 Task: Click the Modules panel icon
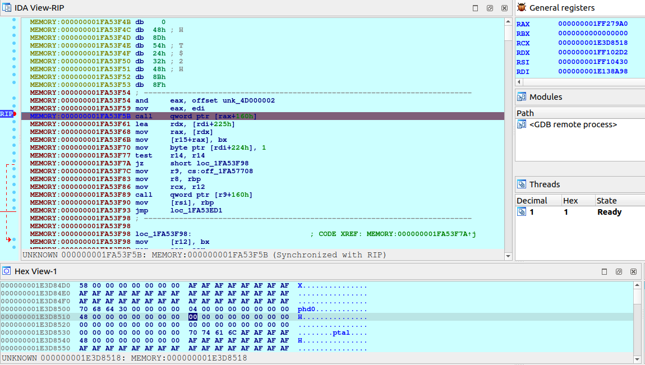point(522,96)
